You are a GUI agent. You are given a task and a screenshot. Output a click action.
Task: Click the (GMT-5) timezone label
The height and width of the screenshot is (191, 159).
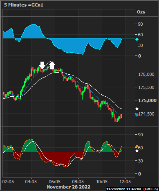pyautogui.click(x=150, y=189)
